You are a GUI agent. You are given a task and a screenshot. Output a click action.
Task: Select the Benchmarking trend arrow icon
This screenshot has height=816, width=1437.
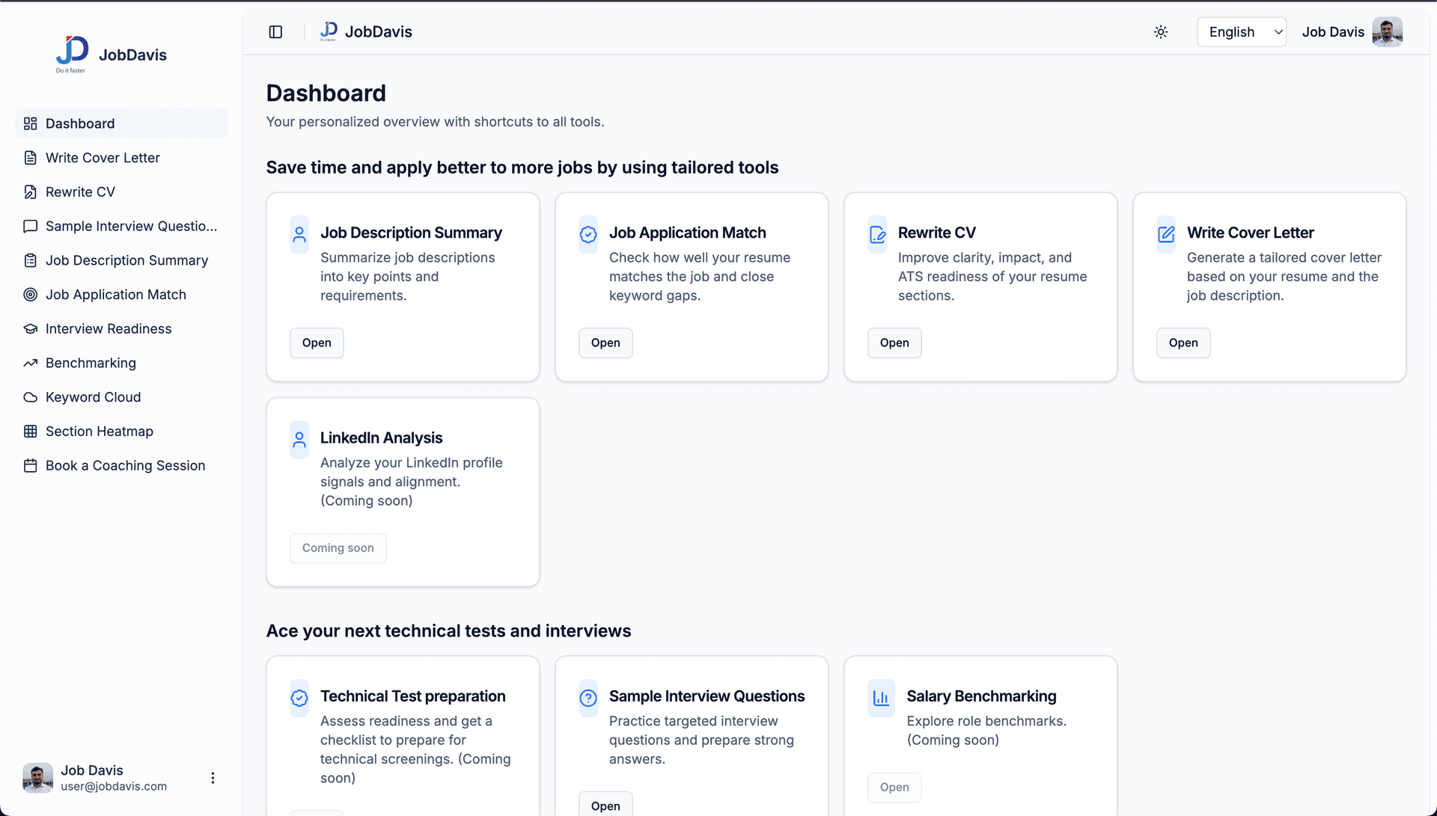tap(30, 363)
